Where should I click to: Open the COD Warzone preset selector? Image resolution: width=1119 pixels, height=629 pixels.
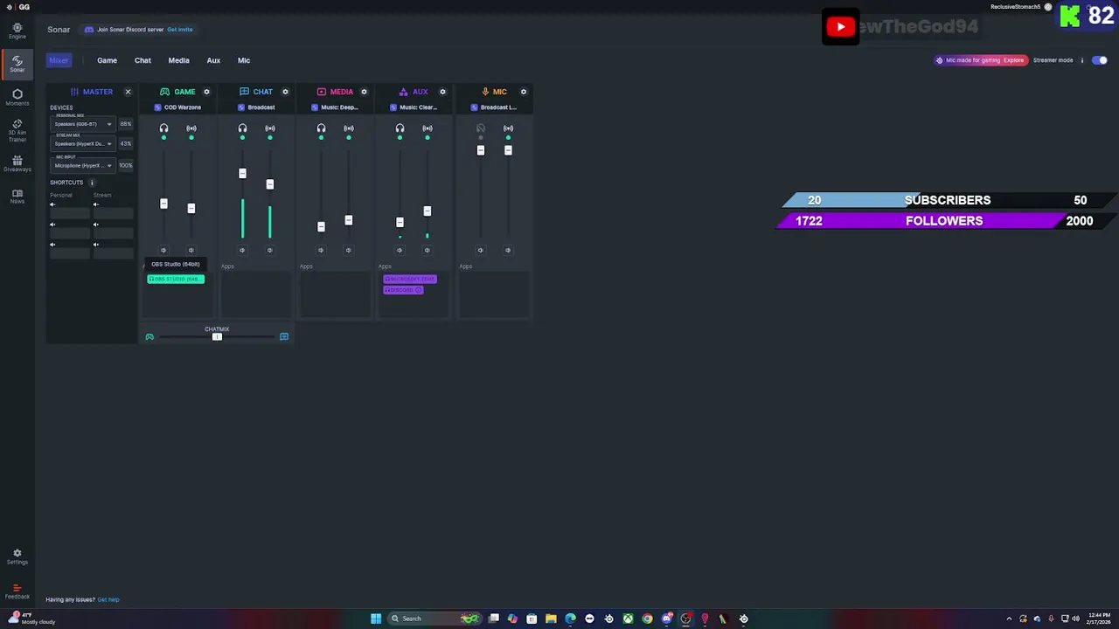point(177,107)
